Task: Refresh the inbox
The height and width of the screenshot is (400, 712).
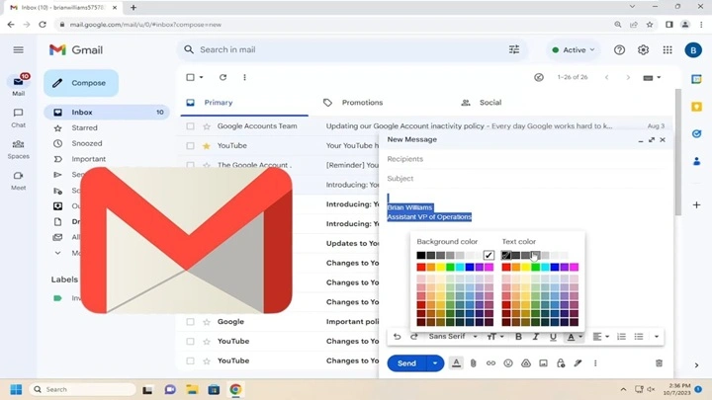Action: [x=222, y=77]
